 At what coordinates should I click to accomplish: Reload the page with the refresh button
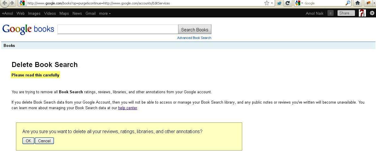tap(287, 3)
